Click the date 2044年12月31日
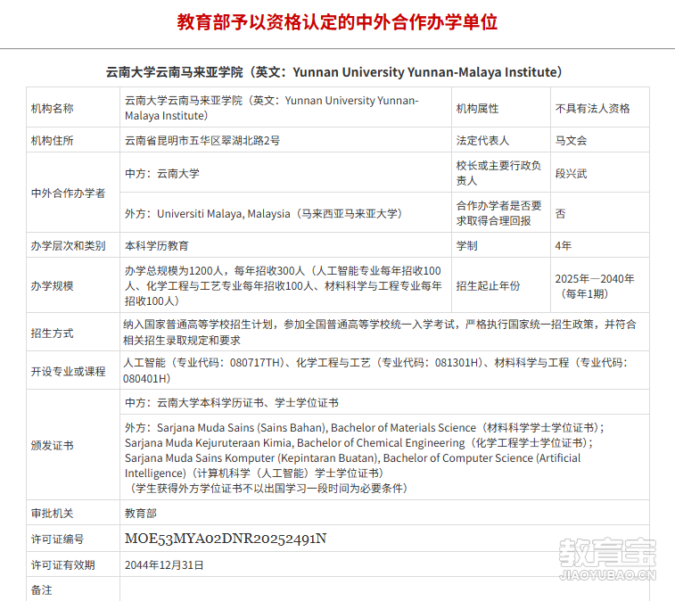The height and width of the screenshot is (601, 675). pyautogui.click(x=164, y=564)
